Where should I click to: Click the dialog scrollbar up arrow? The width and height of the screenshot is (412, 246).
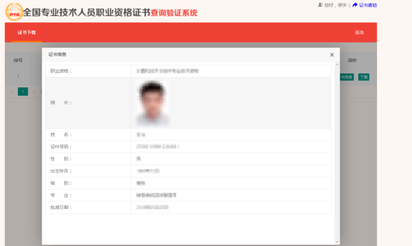pos(337,64)
